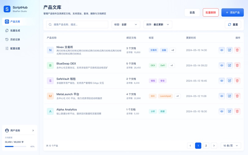Click the DeFi tag chip
Viewport: 248px width, 155px height.
coord(162,65)
